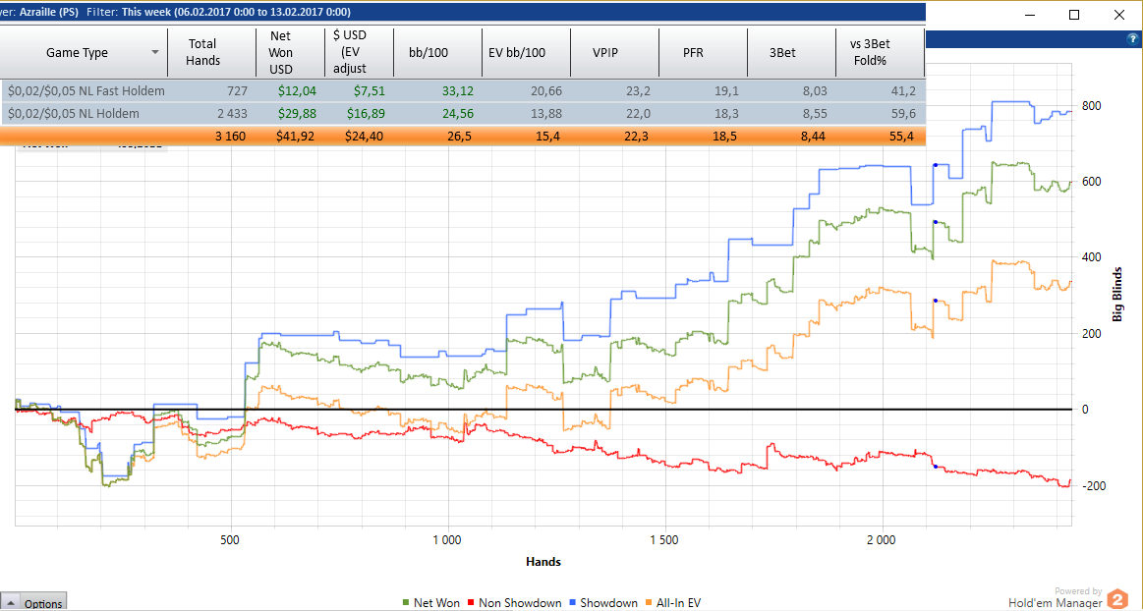Click the $29,88 net won cell

(x=296, y=114)
